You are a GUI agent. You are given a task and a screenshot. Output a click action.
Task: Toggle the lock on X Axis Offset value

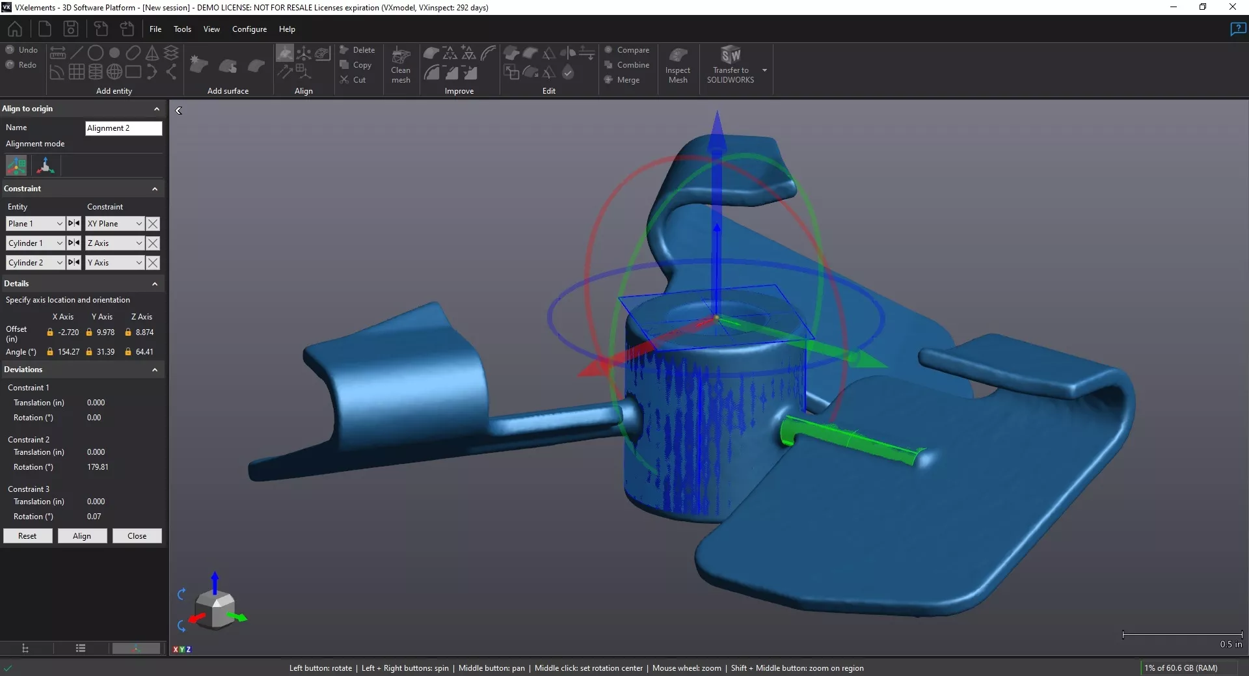point(50,332)
